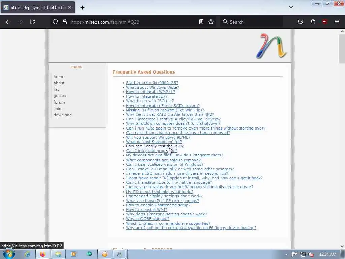Viewport: 345px width, 259px height.
Task: Open 'What components are safe to remove?' link
Action: (x=163, y=160)
